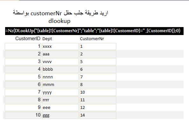This screenshot has height=129, width=189.
Task: Click the Arabic dlookup title text
Action: (60, 17)
